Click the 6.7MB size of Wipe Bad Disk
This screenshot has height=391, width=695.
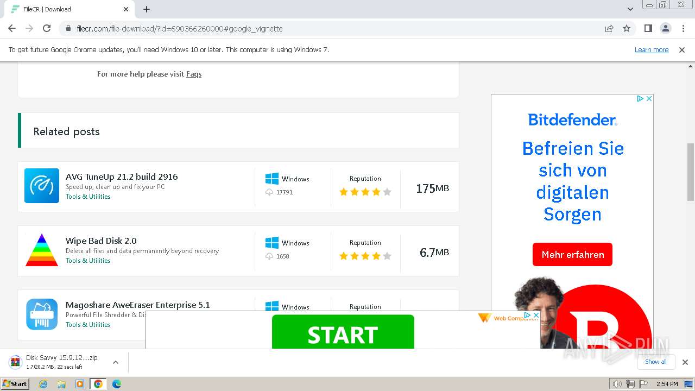coord(434,253)
